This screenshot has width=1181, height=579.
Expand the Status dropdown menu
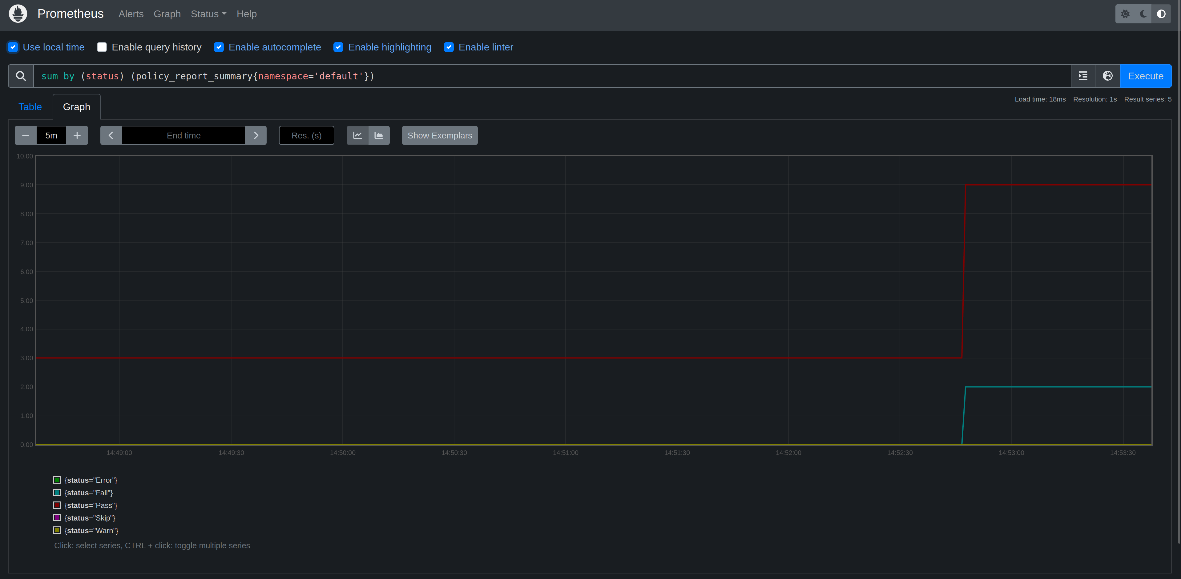(x=208, y=14)
